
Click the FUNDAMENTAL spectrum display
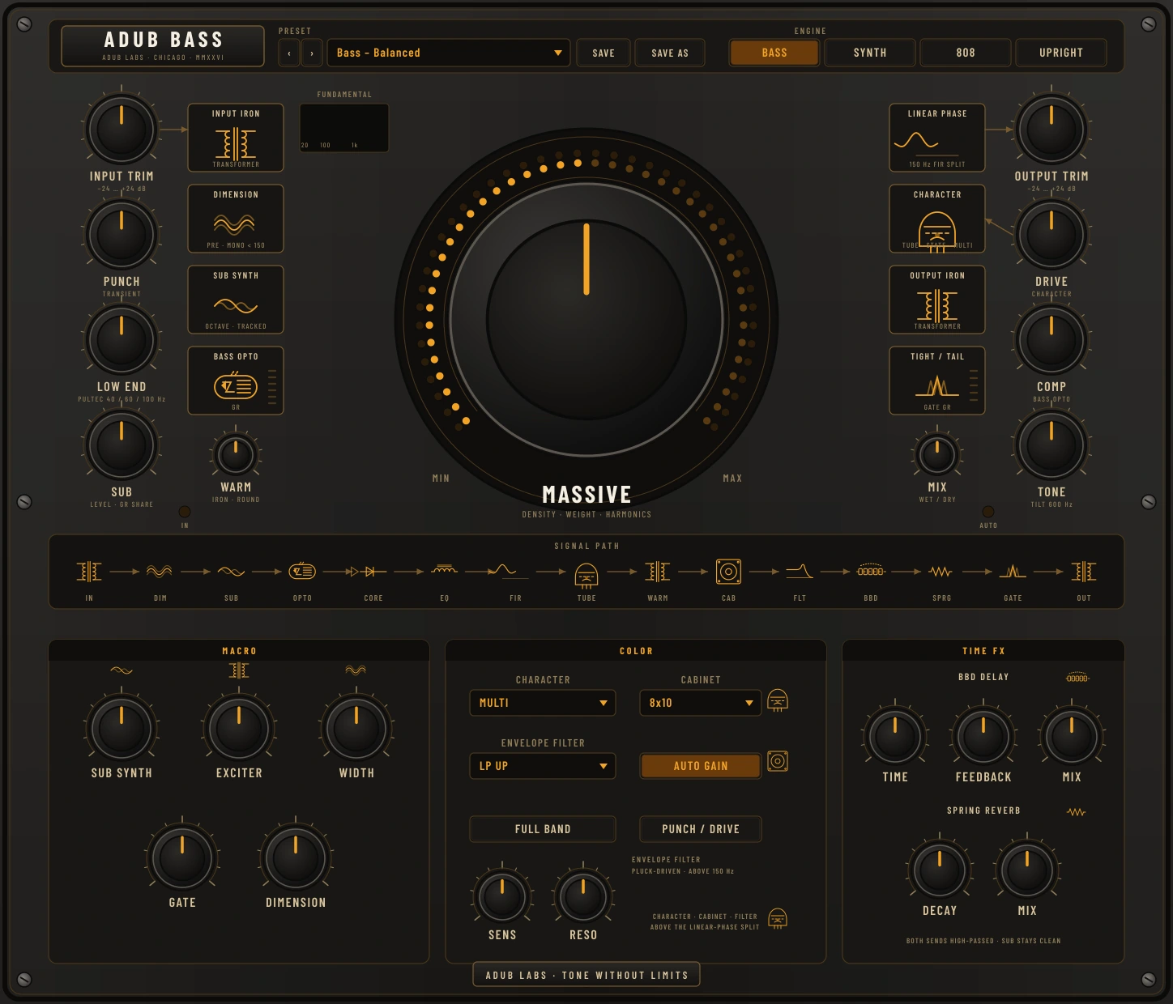[x=344, y=128]
